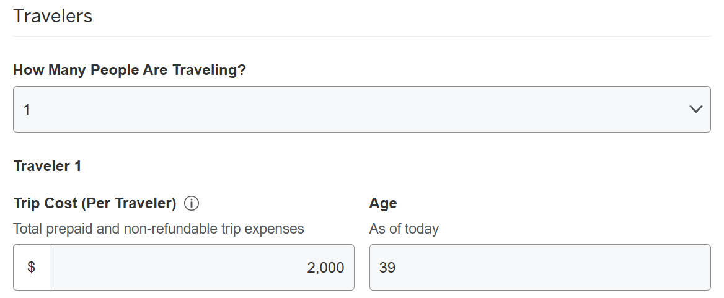Click the bold "Age" label

383,203
